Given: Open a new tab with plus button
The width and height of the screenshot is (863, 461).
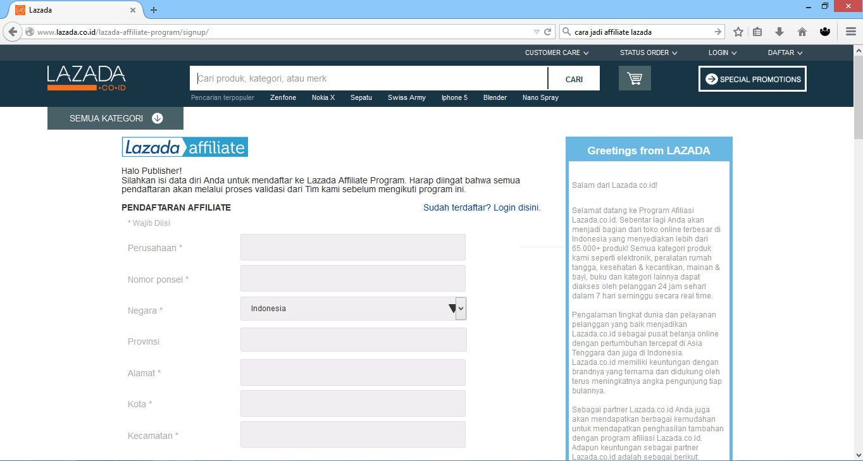Looking at the screenshot, I should click(x=154, y=10).
